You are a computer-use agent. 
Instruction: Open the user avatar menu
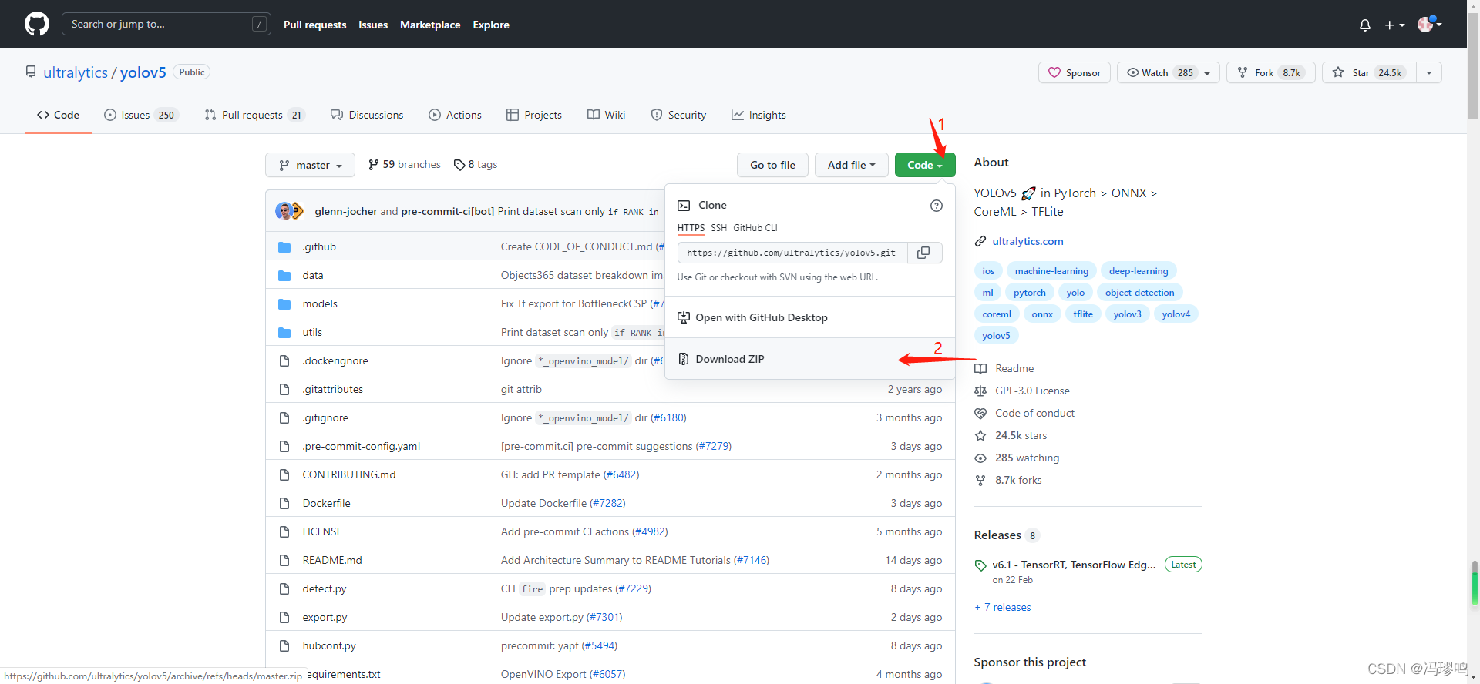pos(1430,24)
